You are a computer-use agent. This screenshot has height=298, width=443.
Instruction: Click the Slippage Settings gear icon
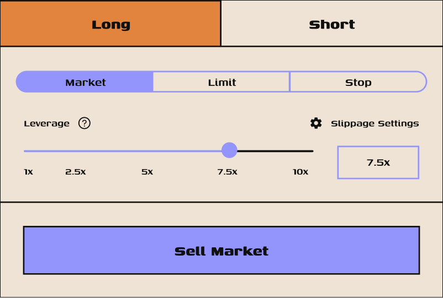316,123
